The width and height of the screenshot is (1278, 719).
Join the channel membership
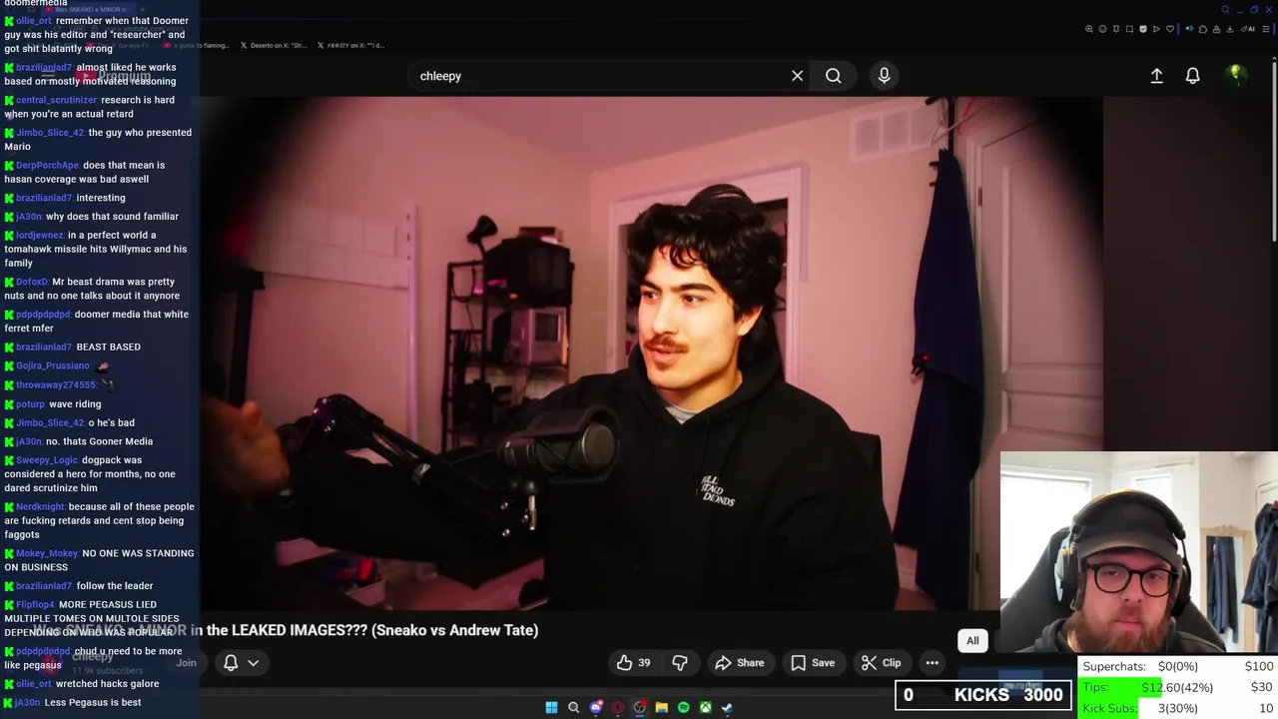pyautogui.click(x=187, y=663)
